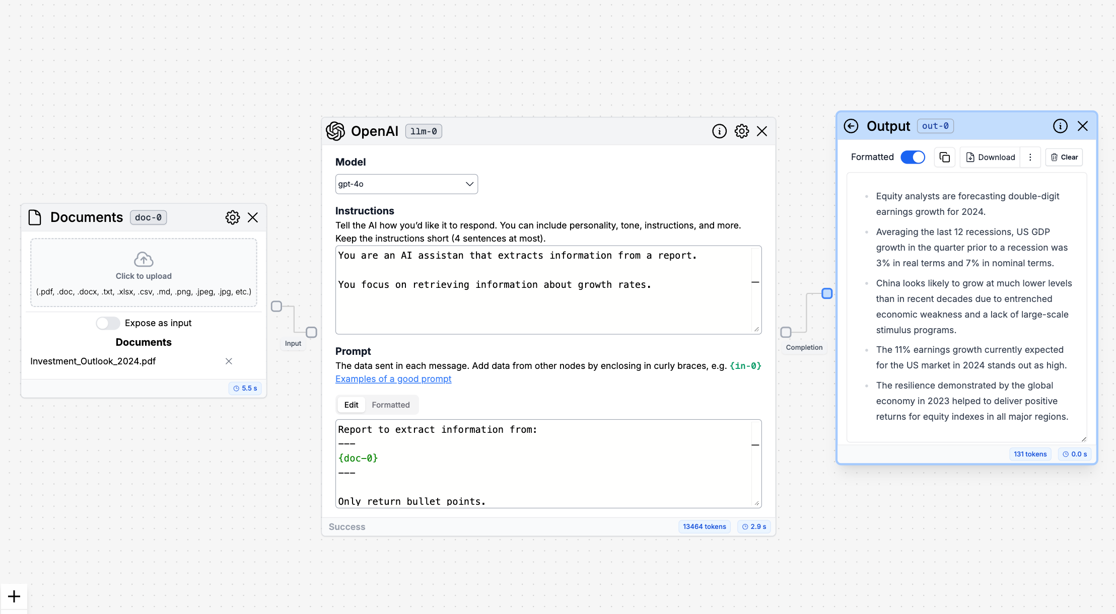Click the OpenAI logo icon
This screenshot has height=614, width=1116.
coord(336,131)
